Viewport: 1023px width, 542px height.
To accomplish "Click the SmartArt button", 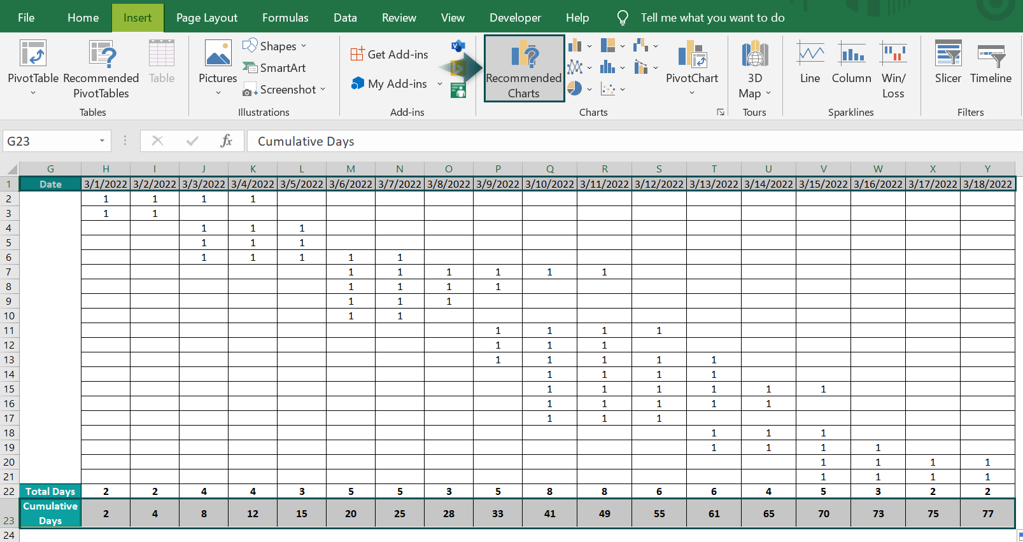I will coord(274,67).
